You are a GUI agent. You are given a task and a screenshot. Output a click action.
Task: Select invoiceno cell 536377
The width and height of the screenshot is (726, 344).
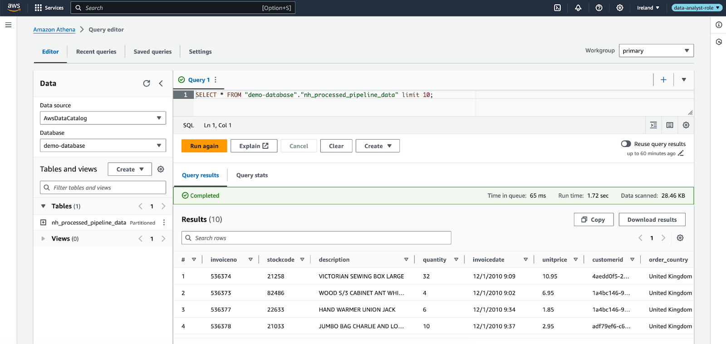pyautogui.click(x=221, y=310)
